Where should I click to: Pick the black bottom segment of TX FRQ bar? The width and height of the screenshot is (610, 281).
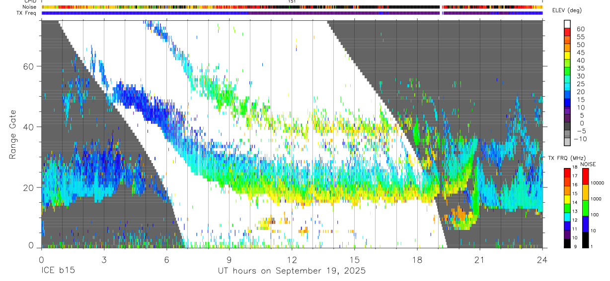point(567,243)
